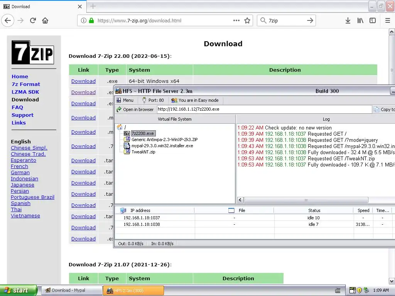Click the IP address column header in HFS

coord(155,210)
